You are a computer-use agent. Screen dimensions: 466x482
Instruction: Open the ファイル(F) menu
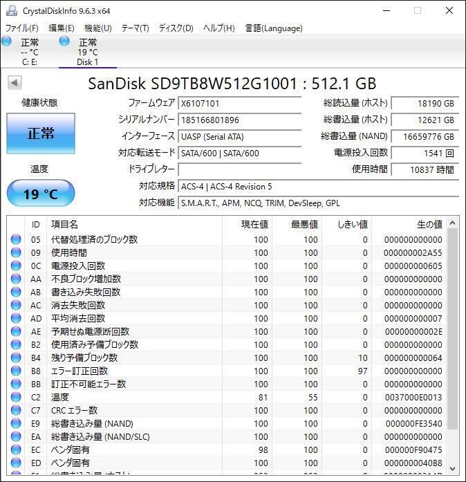pos(22,28)
